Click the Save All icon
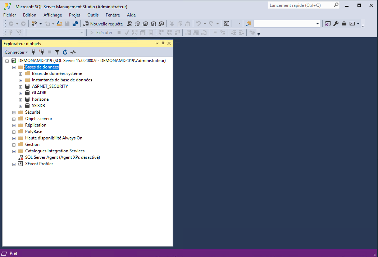The width and height of the screenshot is (378, 257). tap(75, 24)
